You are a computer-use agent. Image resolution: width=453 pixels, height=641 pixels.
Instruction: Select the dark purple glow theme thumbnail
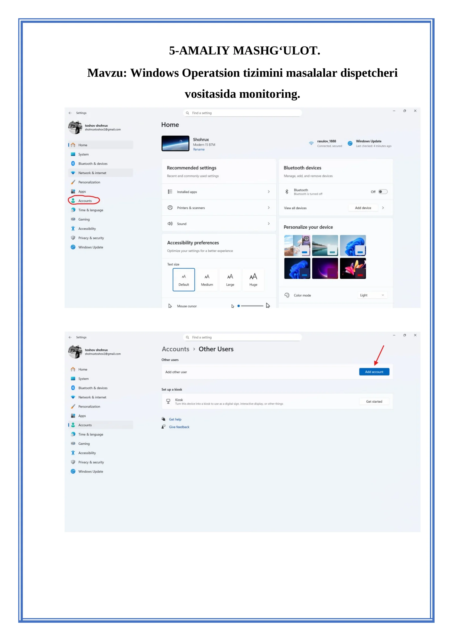[x=325, y=268]
